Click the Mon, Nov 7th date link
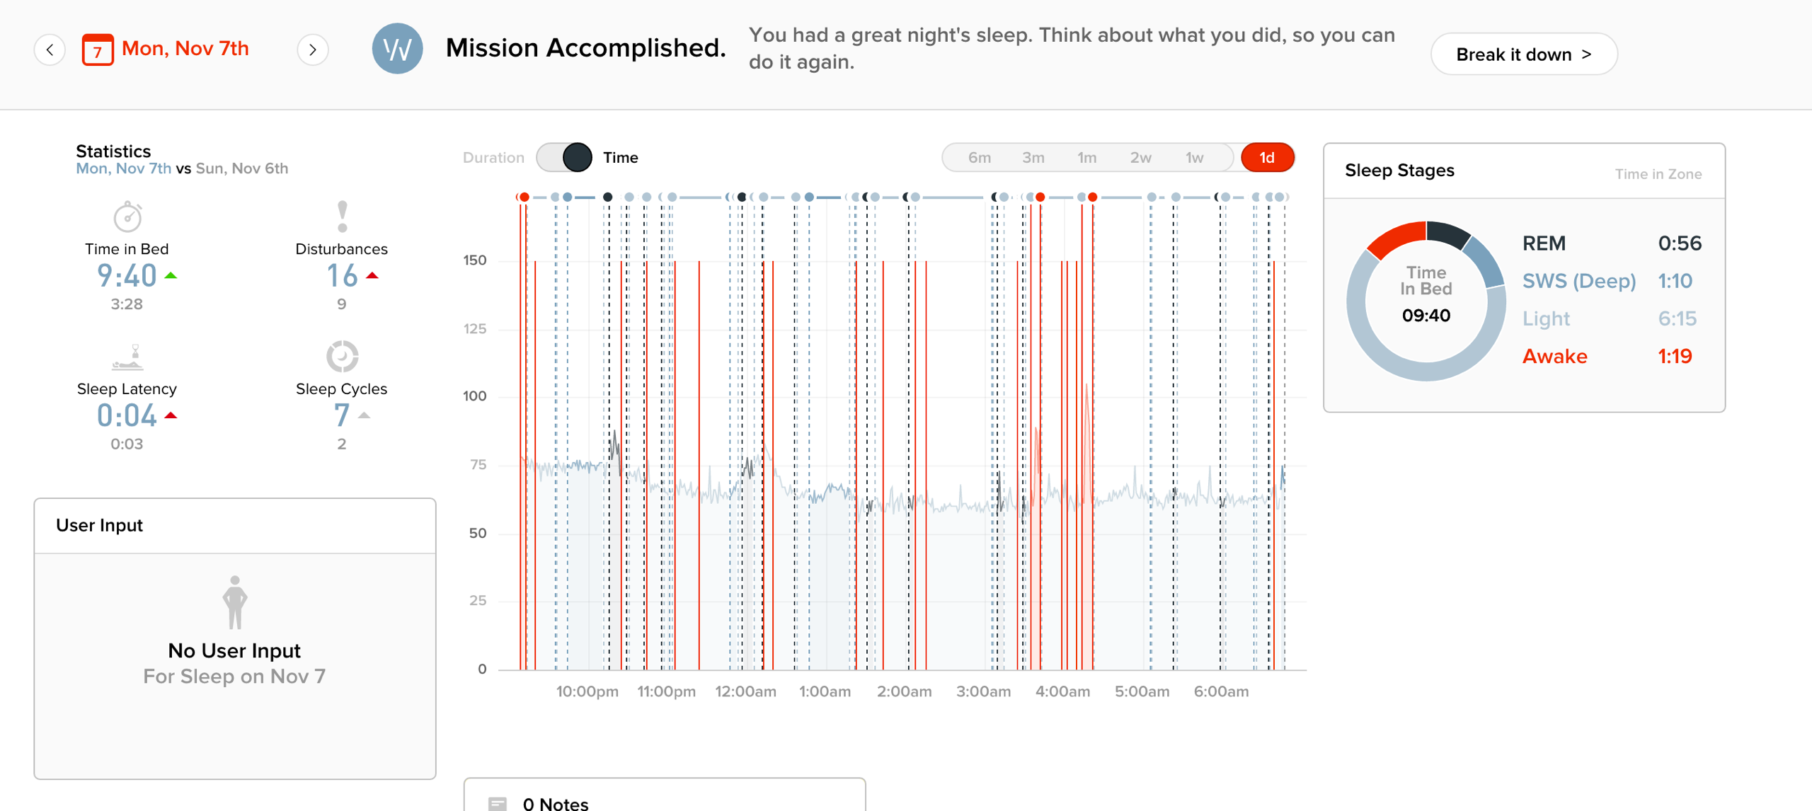This screenshot has width=1812, height=811. [185, 48]
